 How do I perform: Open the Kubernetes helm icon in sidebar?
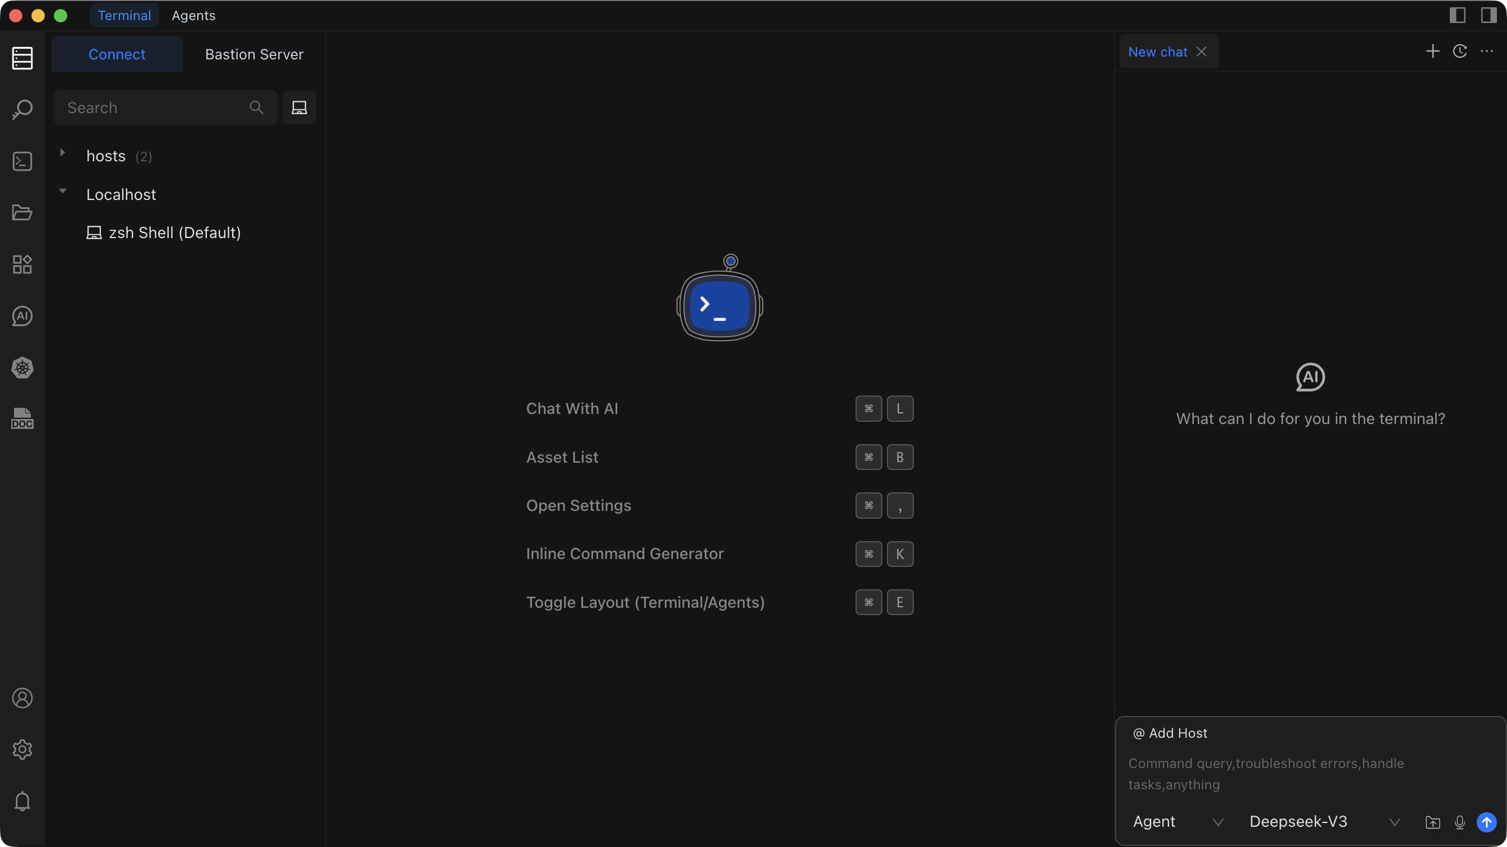(x=22, y=367)
